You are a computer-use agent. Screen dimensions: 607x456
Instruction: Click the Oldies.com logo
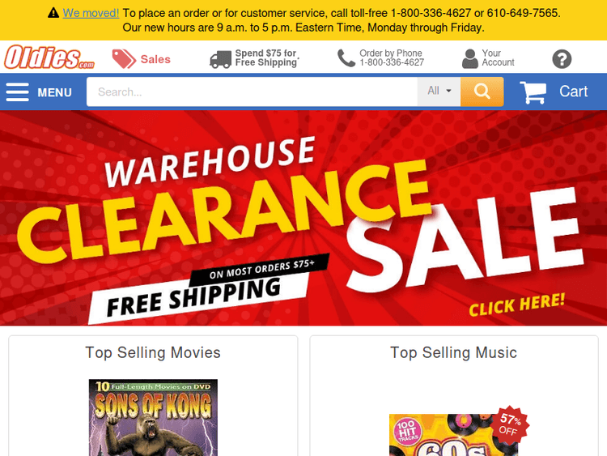(49, 58)
